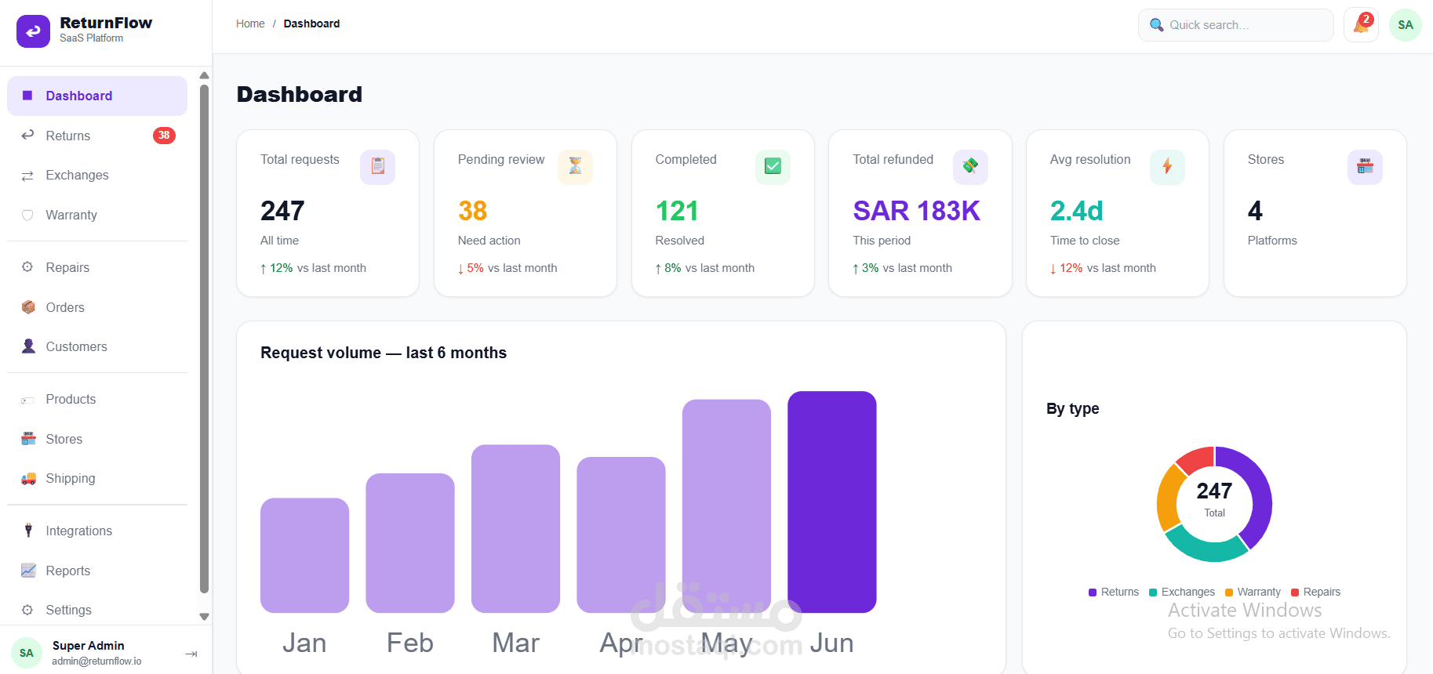Click the Stores card shop icon
Image resolution: width=1433 pixels, height=674 pixels.
coord(1365,167)
